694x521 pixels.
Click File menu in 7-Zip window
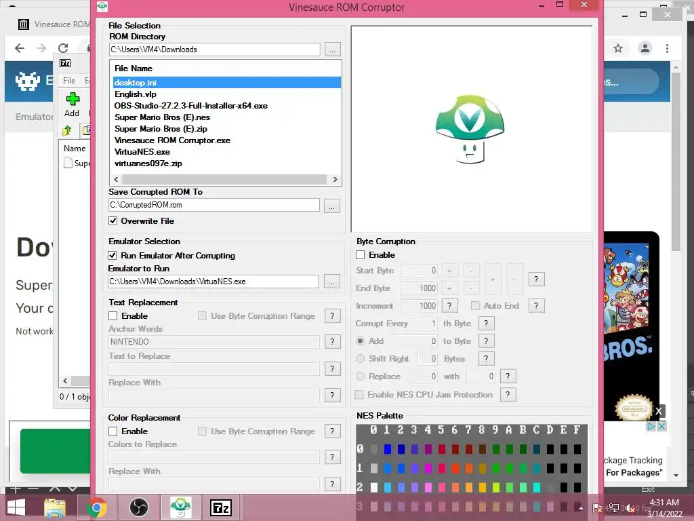point(69,80)
